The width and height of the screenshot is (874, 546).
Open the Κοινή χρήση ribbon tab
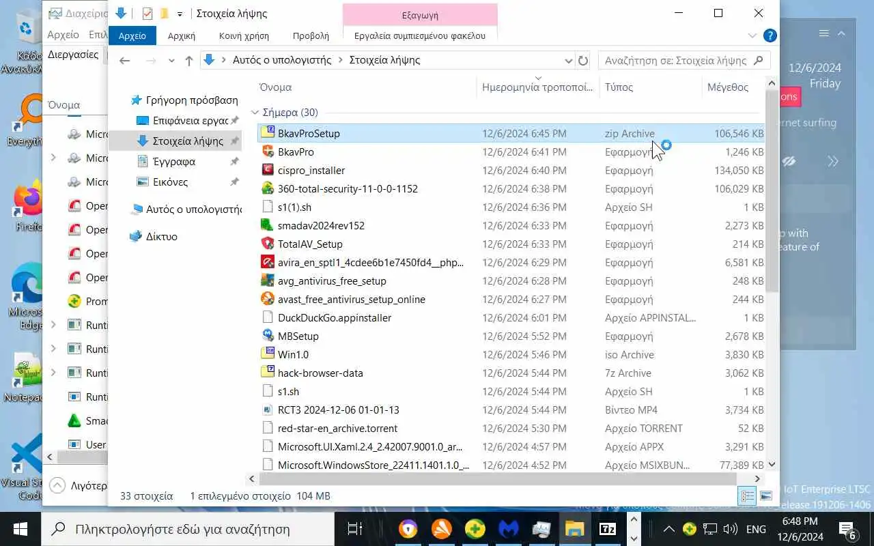tap(244, 35)
